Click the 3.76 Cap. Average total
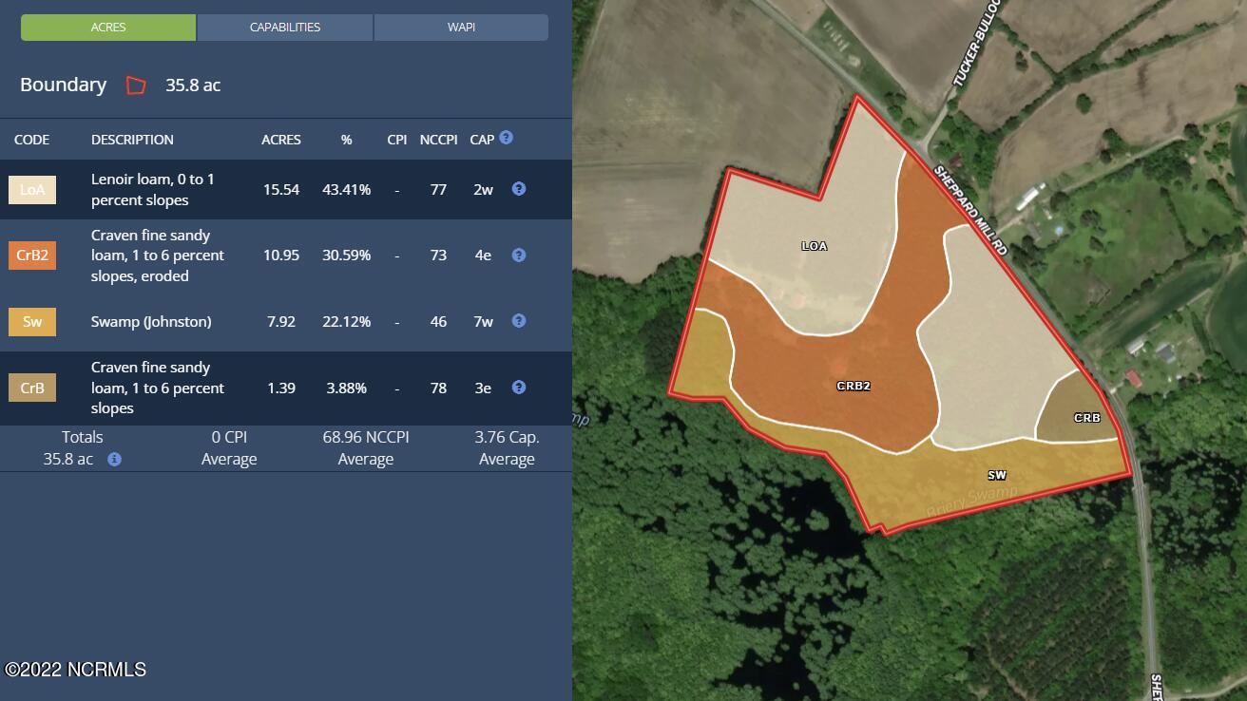 (507, 447)
